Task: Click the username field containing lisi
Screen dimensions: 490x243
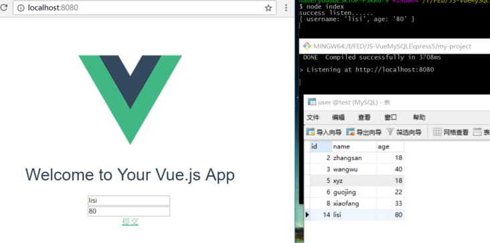Action: pos(129,201)
